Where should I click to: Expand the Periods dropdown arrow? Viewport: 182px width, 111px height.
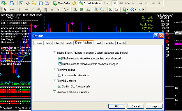point(135,10)
